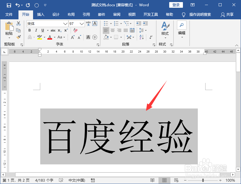
Task: Switch to Web Layout view icon
Action: tap(176, 180)
